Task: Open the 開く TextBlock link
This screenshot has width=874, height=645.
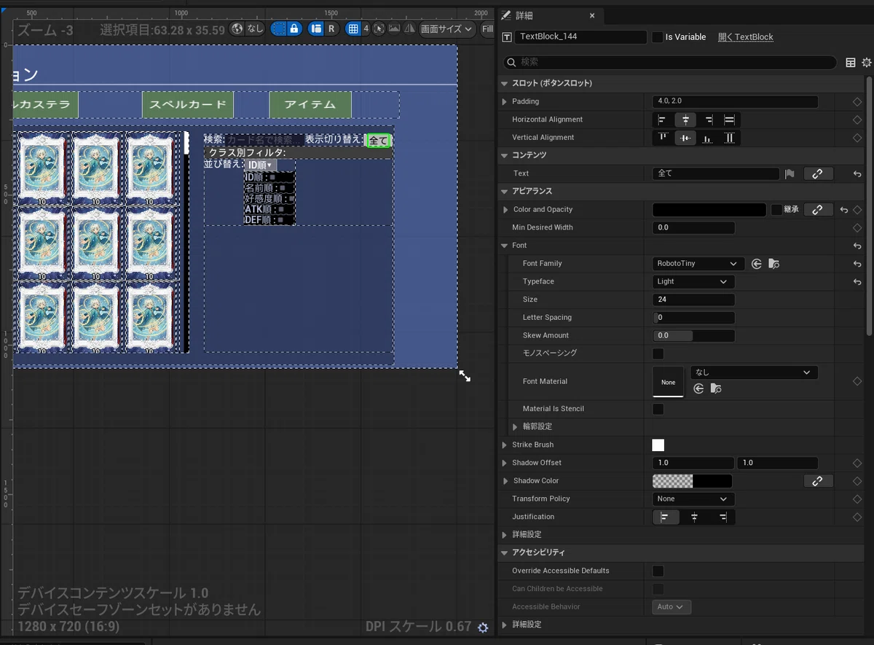Action: pos(746,36)
